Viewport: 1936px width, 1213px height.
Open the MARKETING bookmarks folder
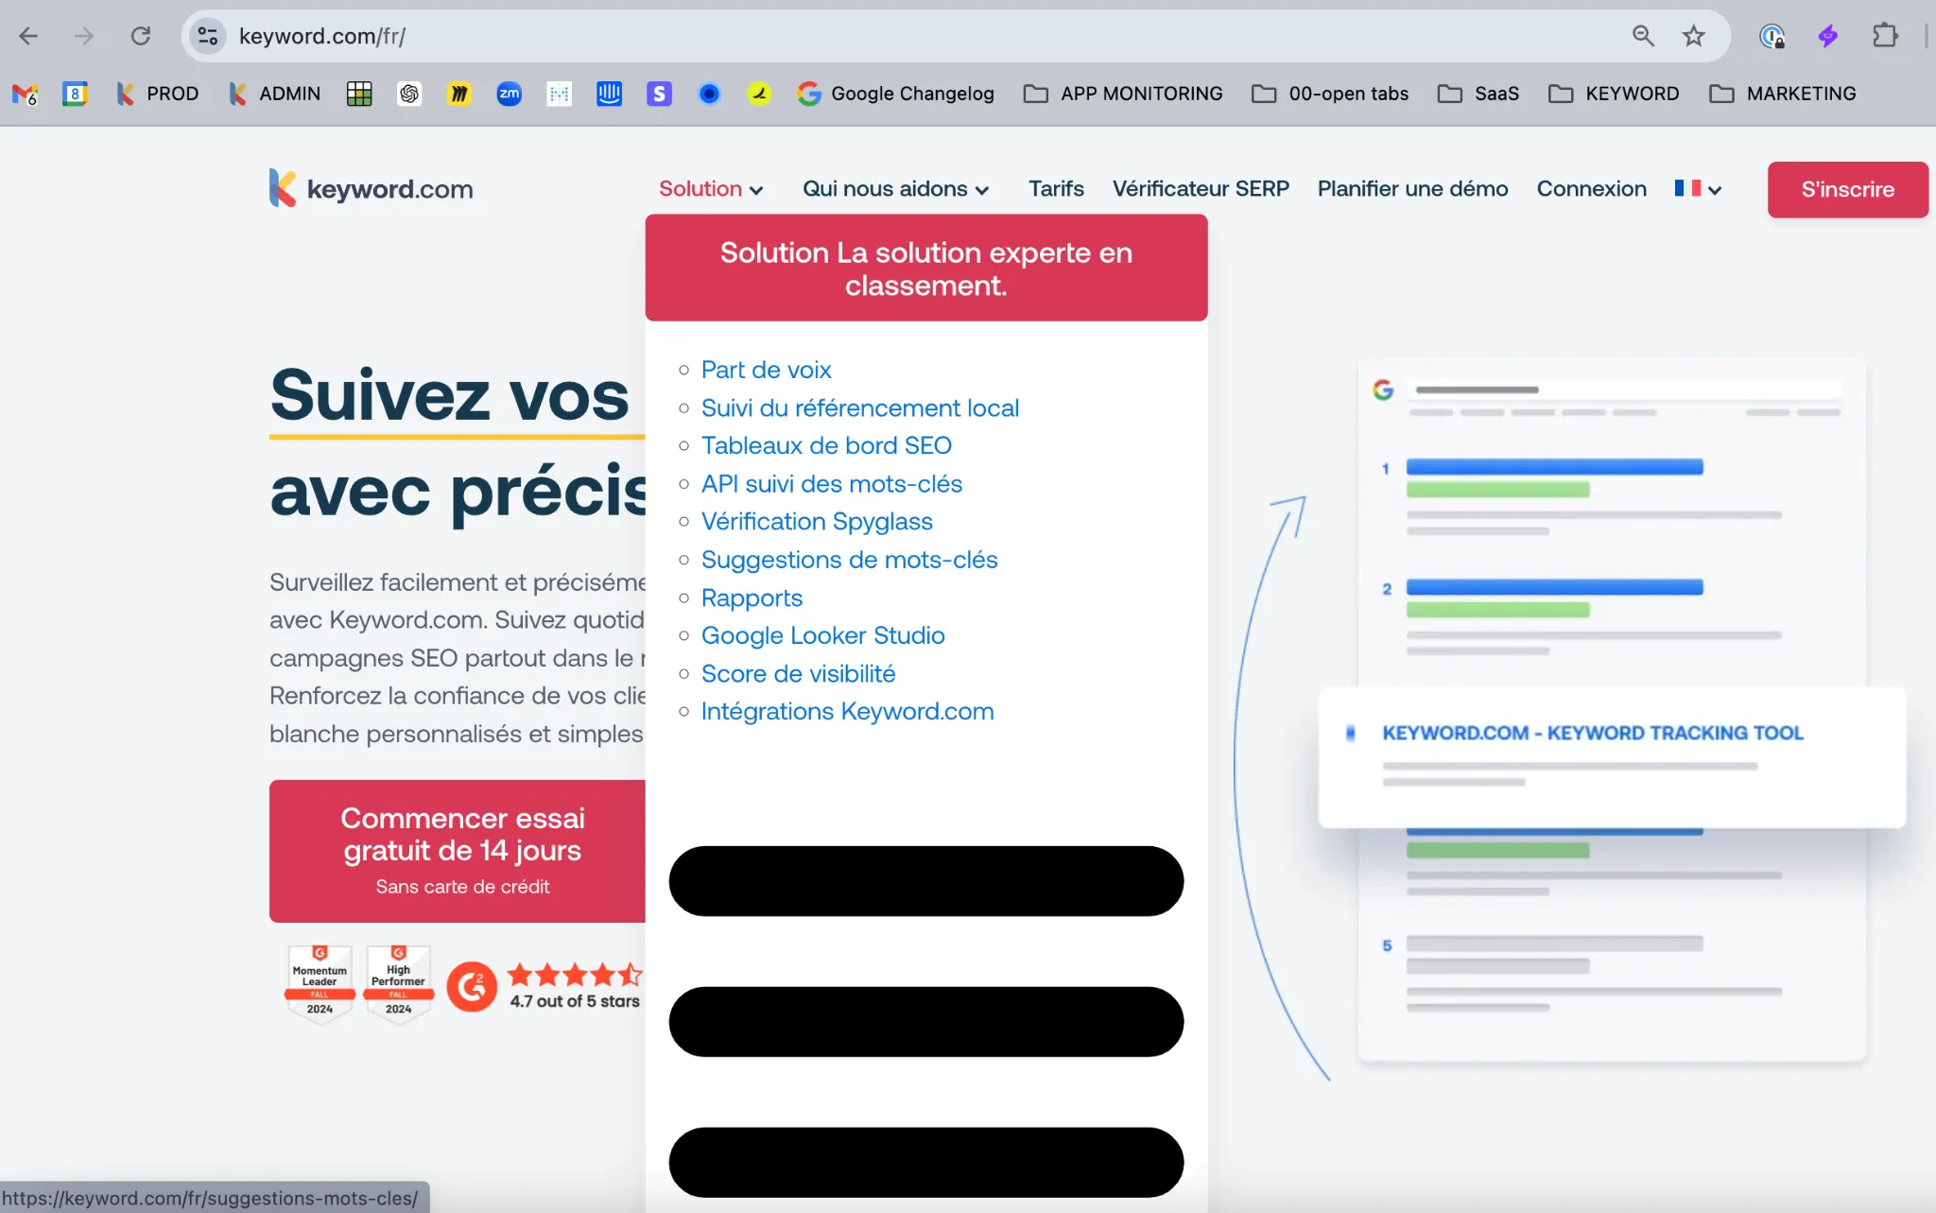(1783, 94)
